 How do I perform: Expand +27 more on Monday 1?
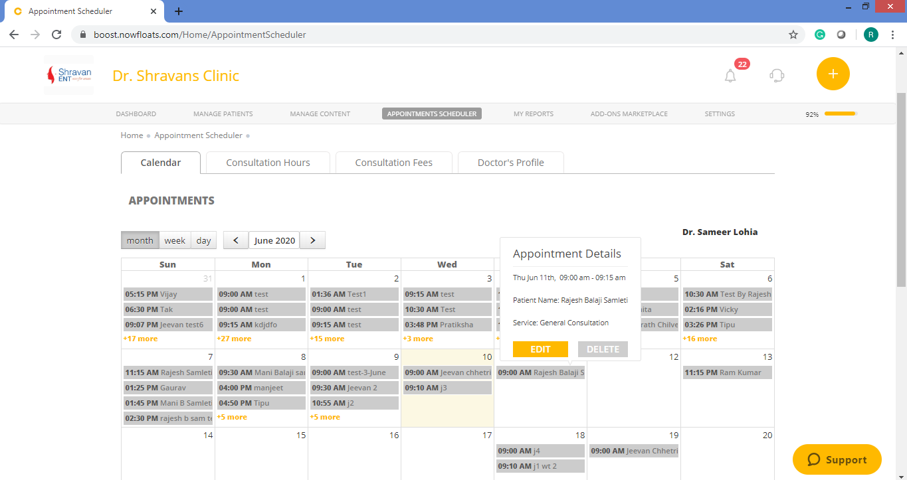click(234, 339)
